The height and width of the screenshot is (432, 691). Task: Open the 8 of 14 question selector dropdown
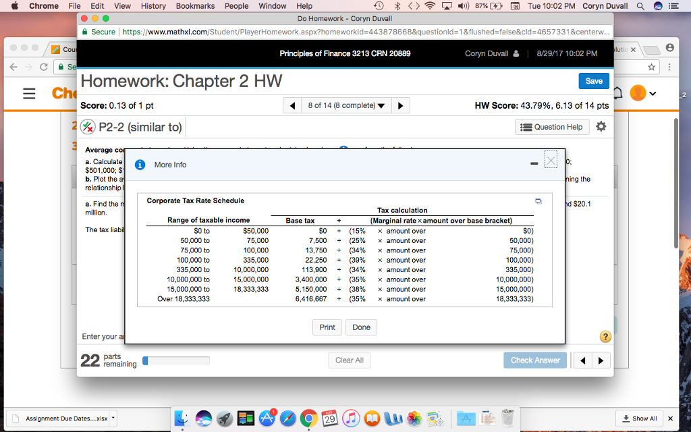[346, 105]
